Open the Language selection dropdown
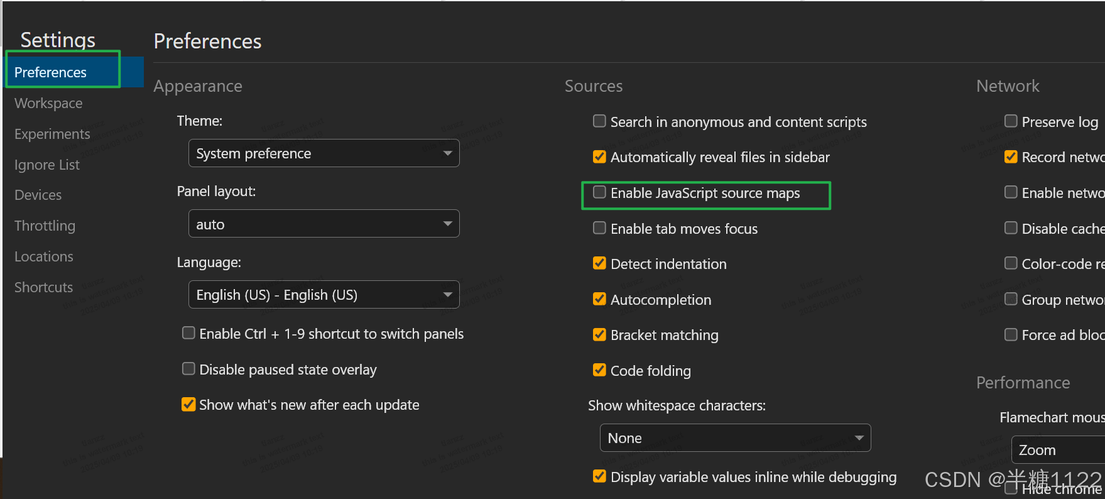 [324, 295]
